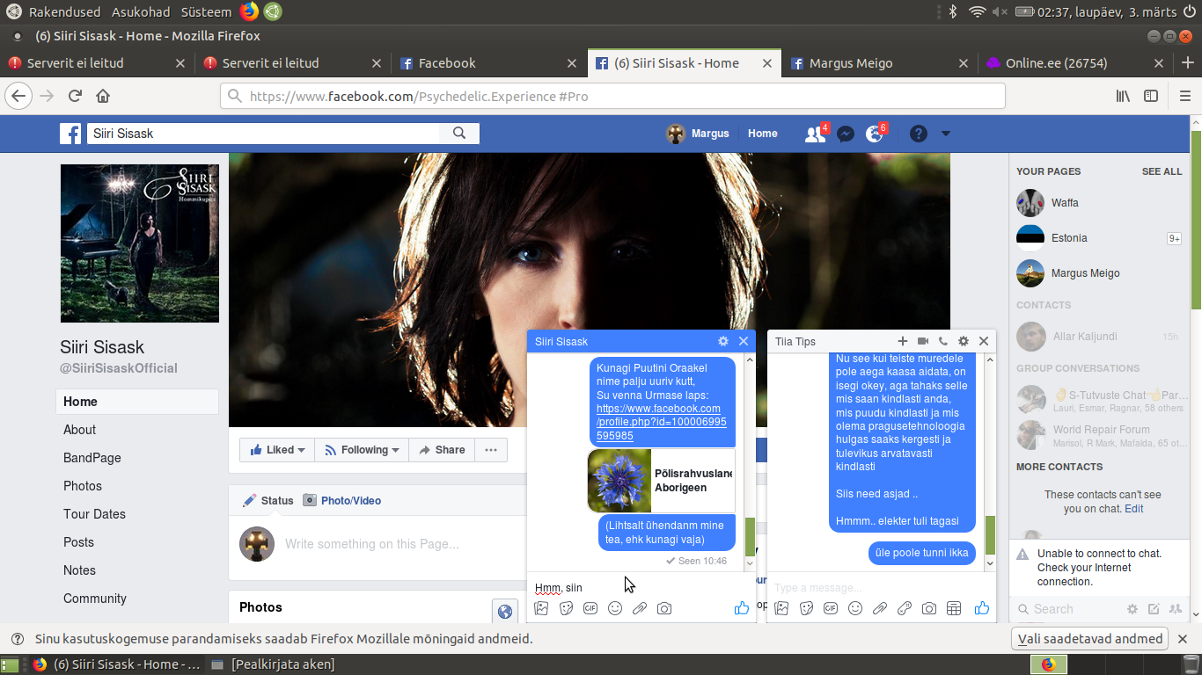Open the notifications globe icon

pyautogui.click(x=875, y=134)
